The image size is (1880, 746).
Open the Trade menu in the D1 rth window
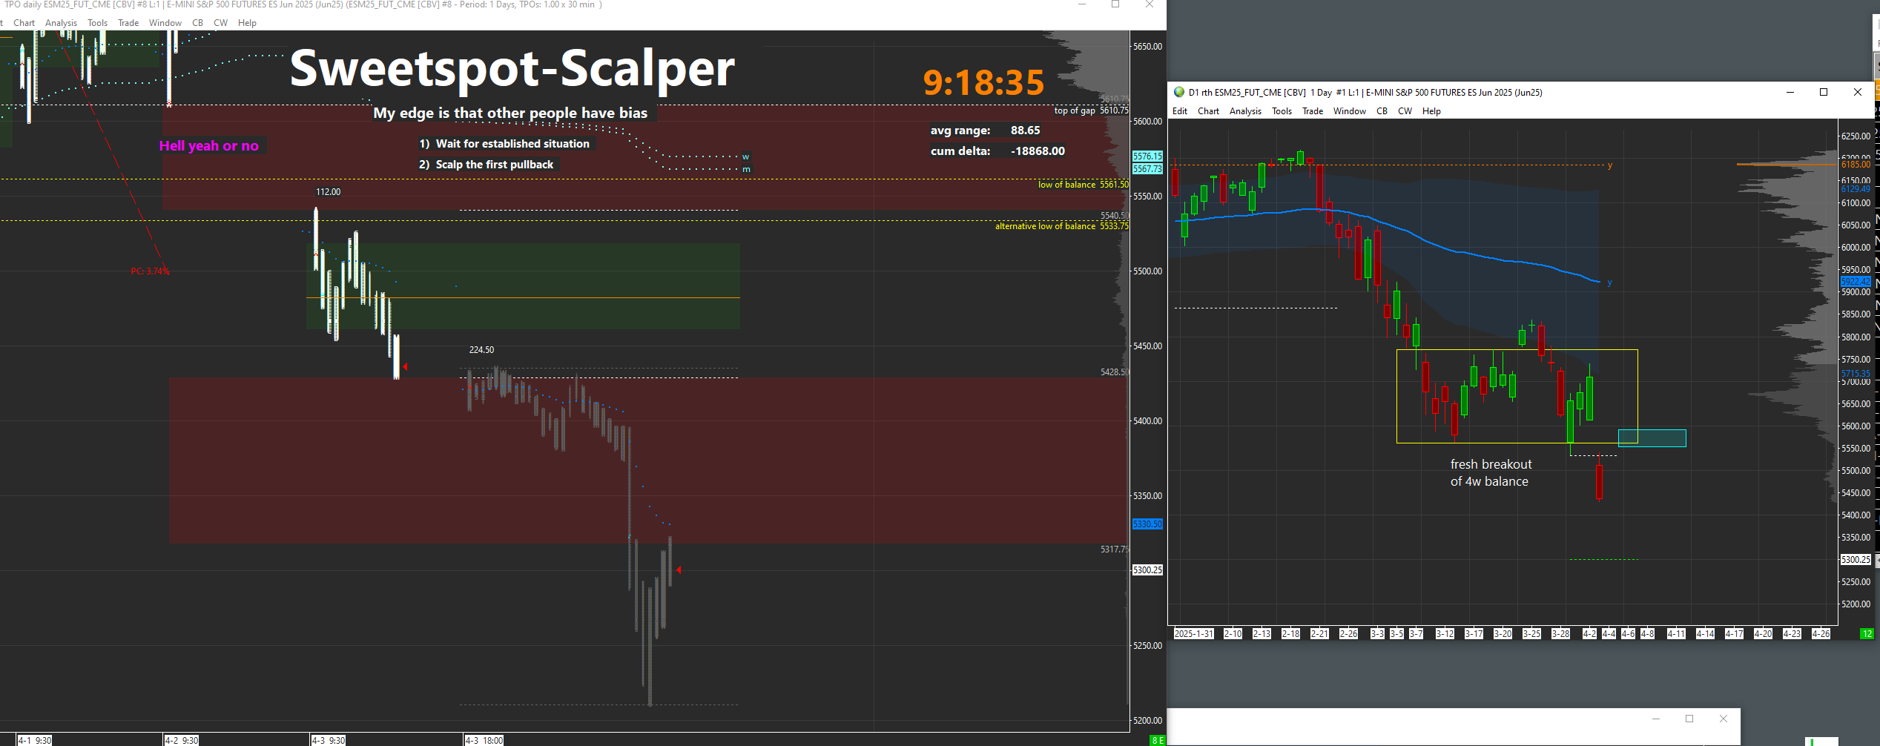point(1313,111)
